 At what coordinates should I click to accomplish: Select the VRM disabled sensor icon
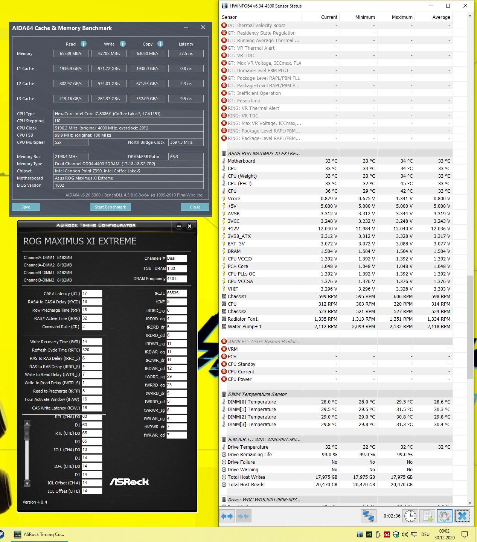tap(224, 349)
